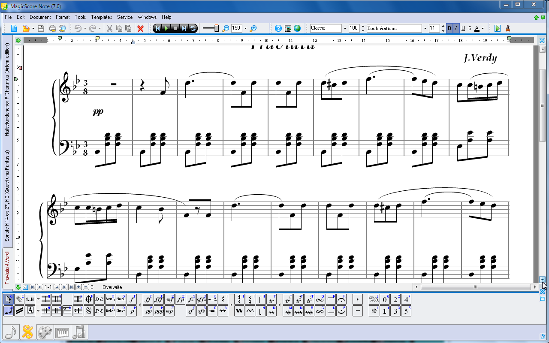Open the font color dropdown arrow
The height and width of the screenshot is (343, 549).
[x=483, y=28]
